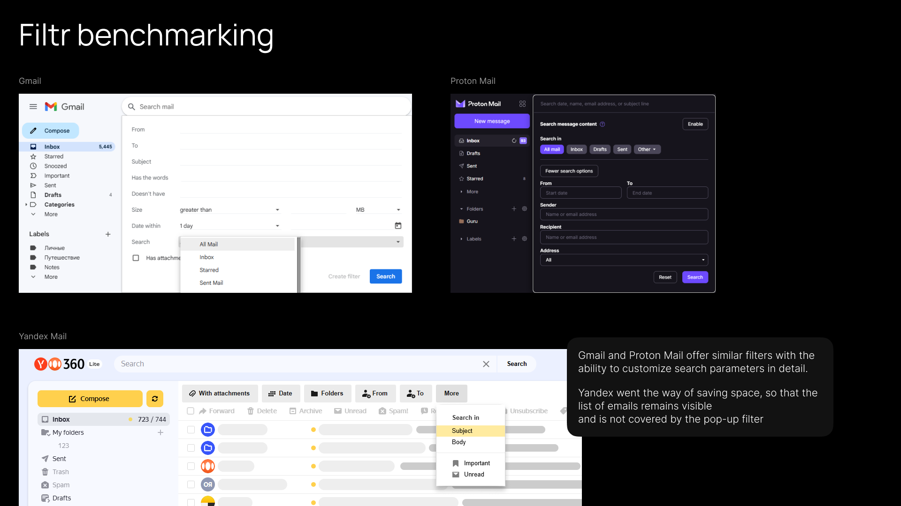Clear Yandex search with X icon
Image resolution: width=901 pixels, height=506 pixels.
(486, 364)
